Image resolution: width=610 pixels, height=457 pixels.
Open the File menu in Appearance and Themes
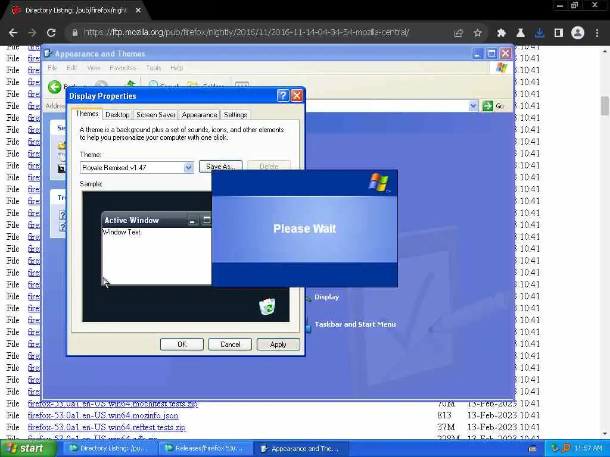52,68
